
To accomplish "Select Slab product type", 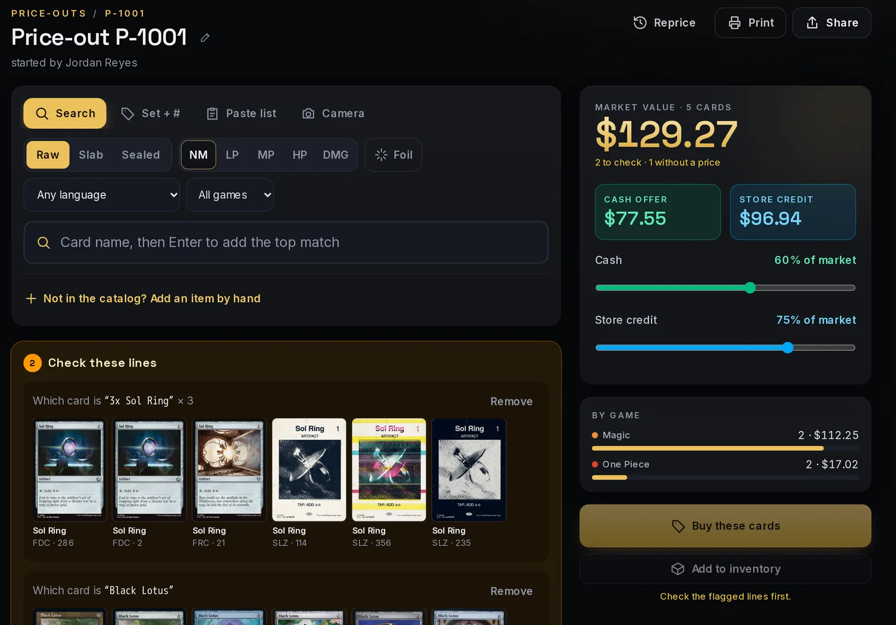I will [x=91, y=155].
